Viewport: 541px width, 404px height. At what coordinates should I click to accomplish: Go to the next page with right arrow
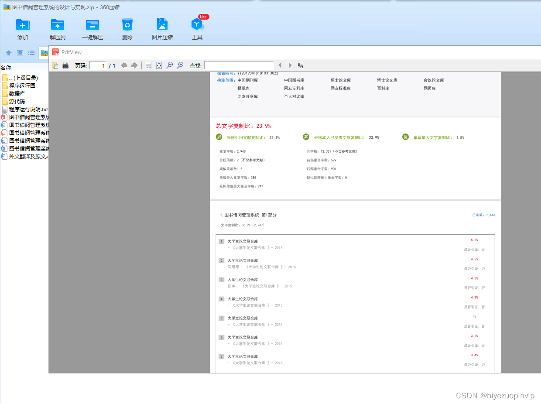click(134, 65)
